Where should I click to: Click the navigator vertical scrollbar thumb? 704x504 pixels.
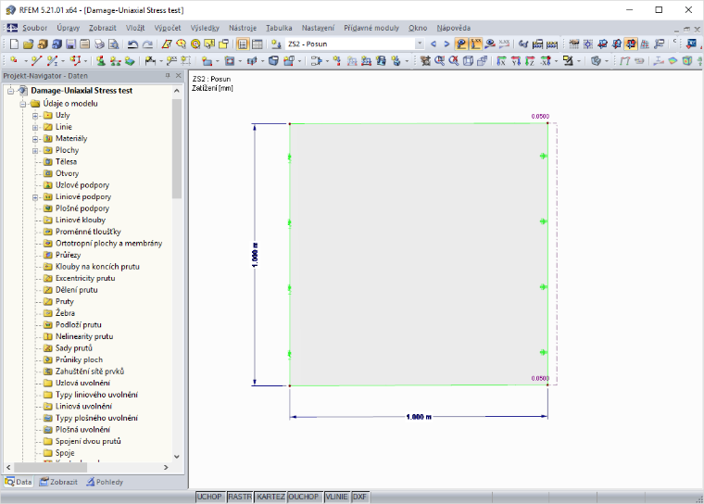click(177, 148)
